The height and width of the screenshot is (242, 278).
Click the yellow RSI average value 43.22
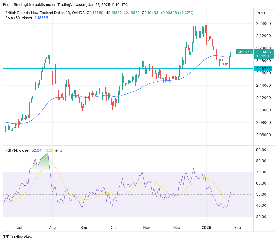click(48, 150)
